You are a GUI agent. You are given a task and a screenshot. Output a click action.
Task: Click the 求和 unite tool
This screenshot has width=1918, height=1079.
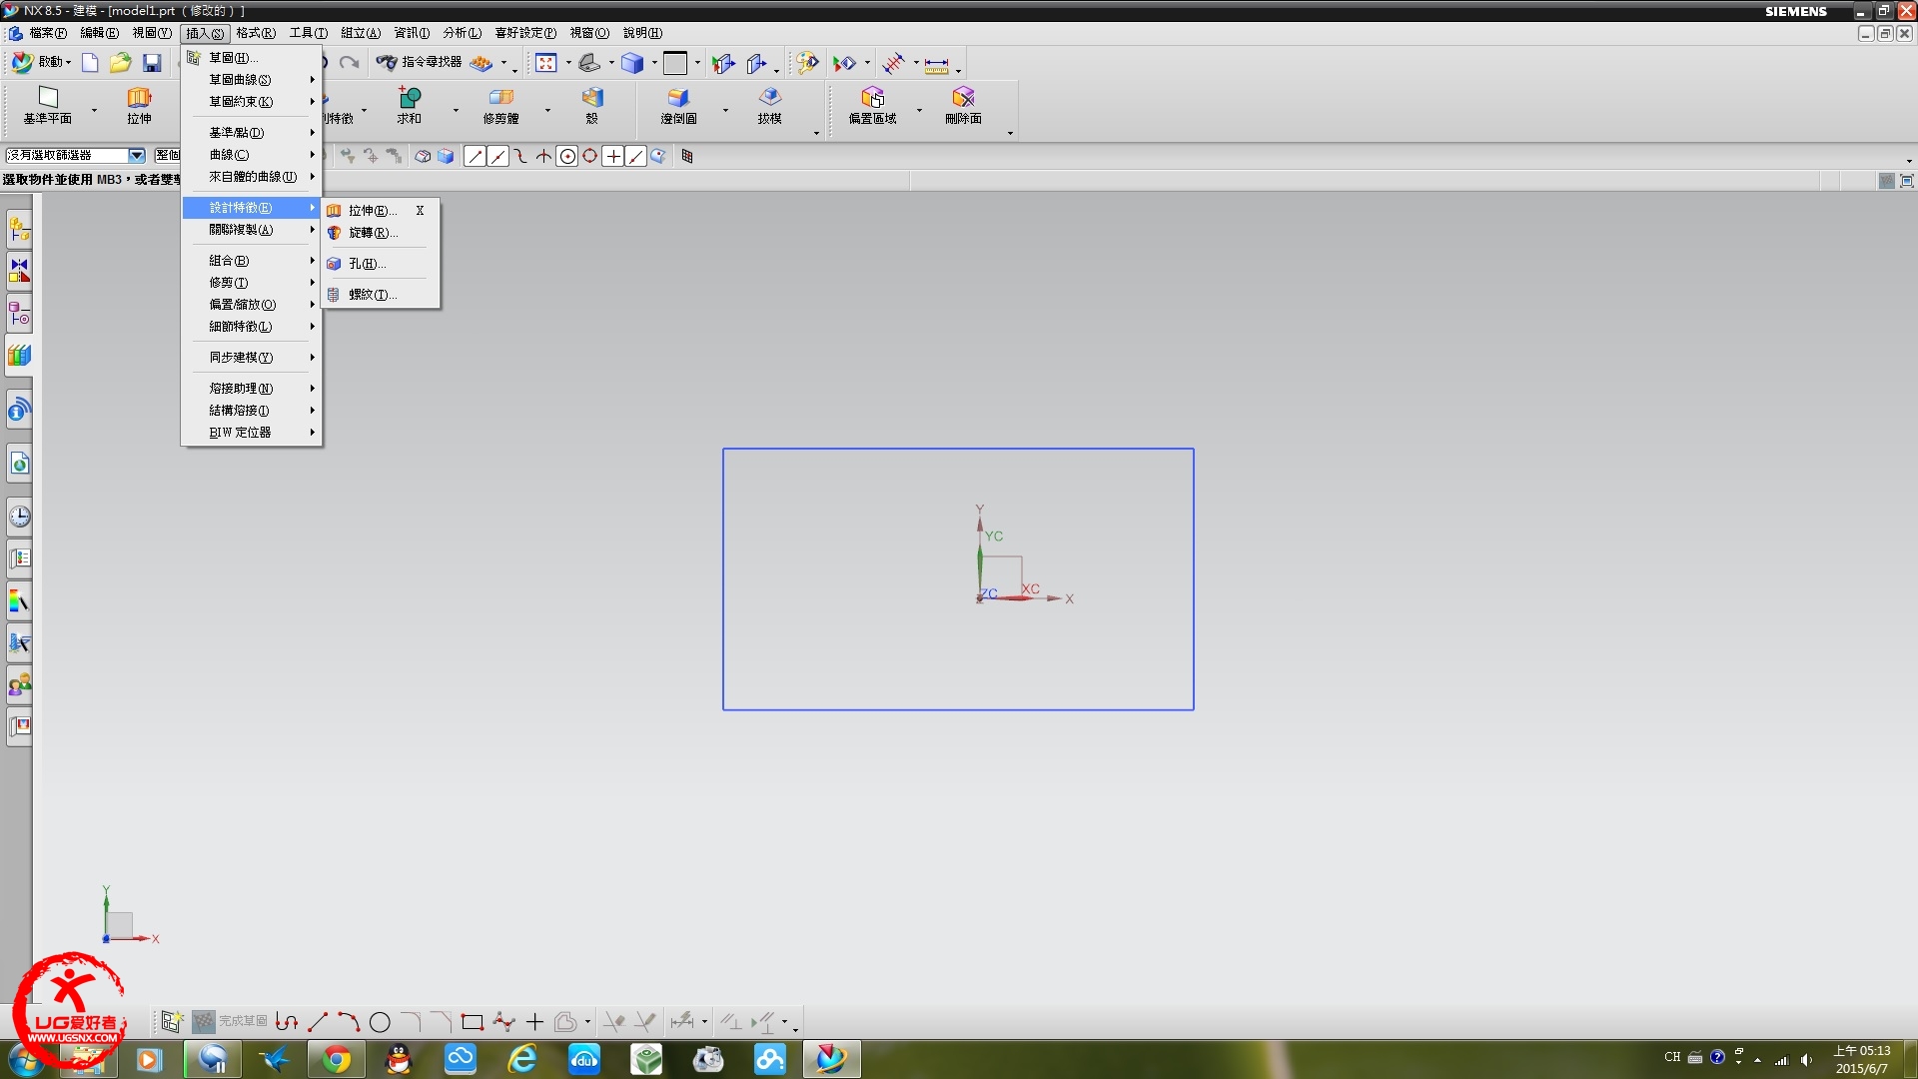(410, 105)
